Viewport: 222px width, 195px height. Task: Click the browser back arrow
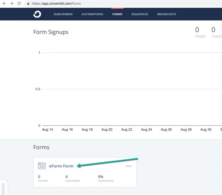click(x=4, y=4)
